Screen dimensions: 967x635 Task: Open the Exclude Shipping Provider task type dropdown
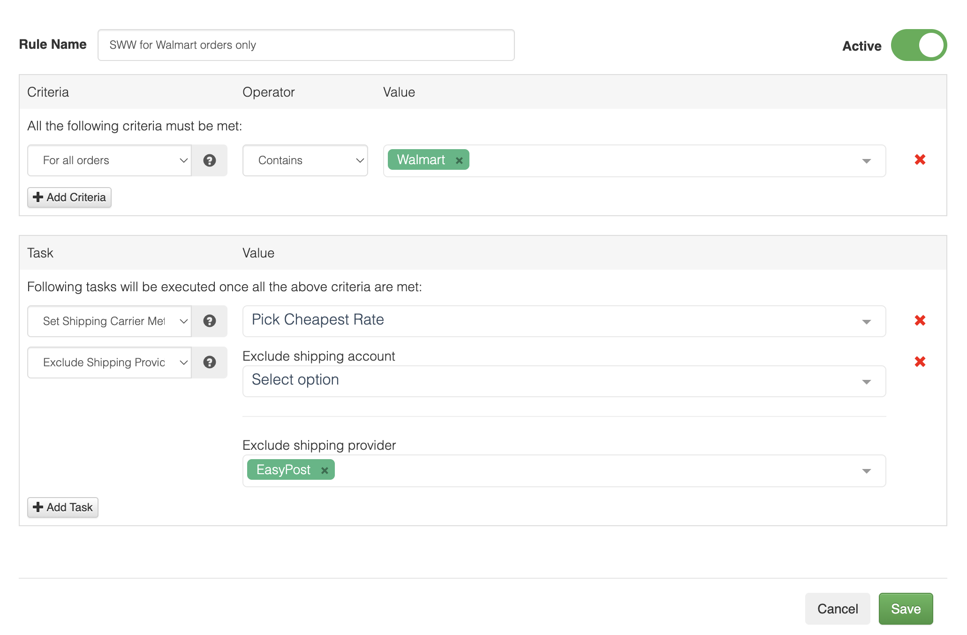tap(109, 363)
